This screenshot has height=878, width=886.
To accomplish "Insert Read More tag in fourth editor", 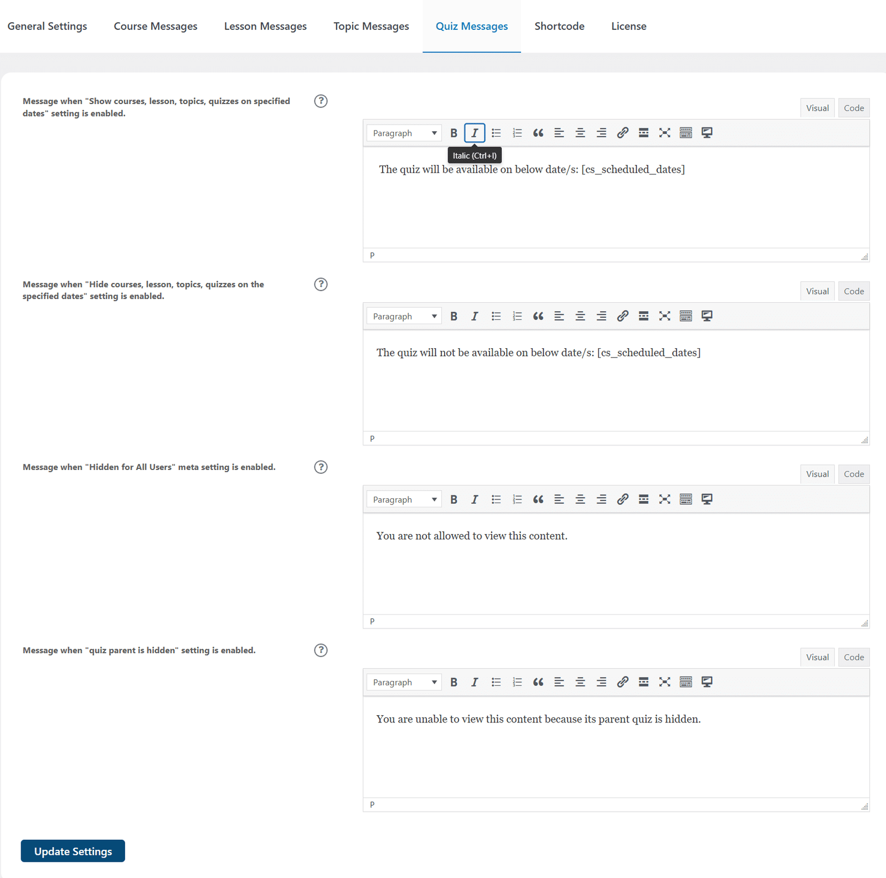I will click(643, 682).
